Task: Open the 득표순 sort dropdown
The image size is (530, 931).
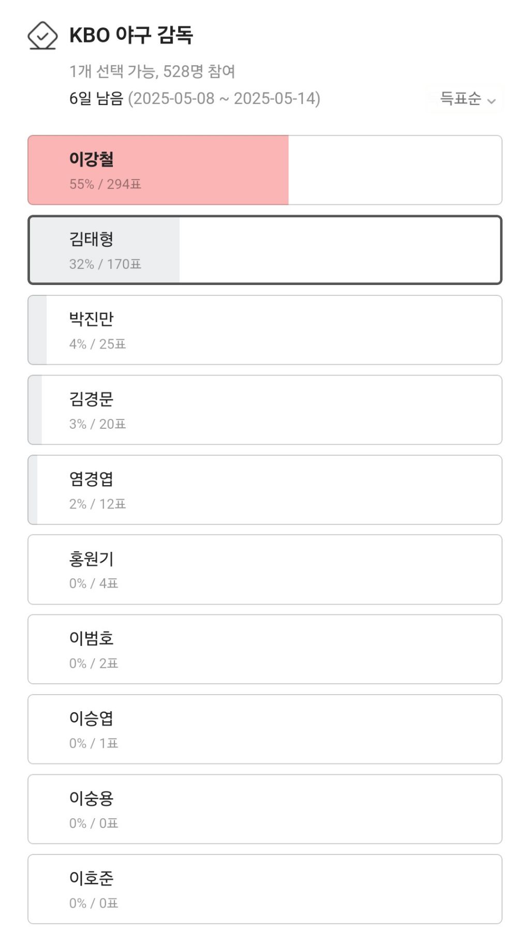Action: point(467,98)
